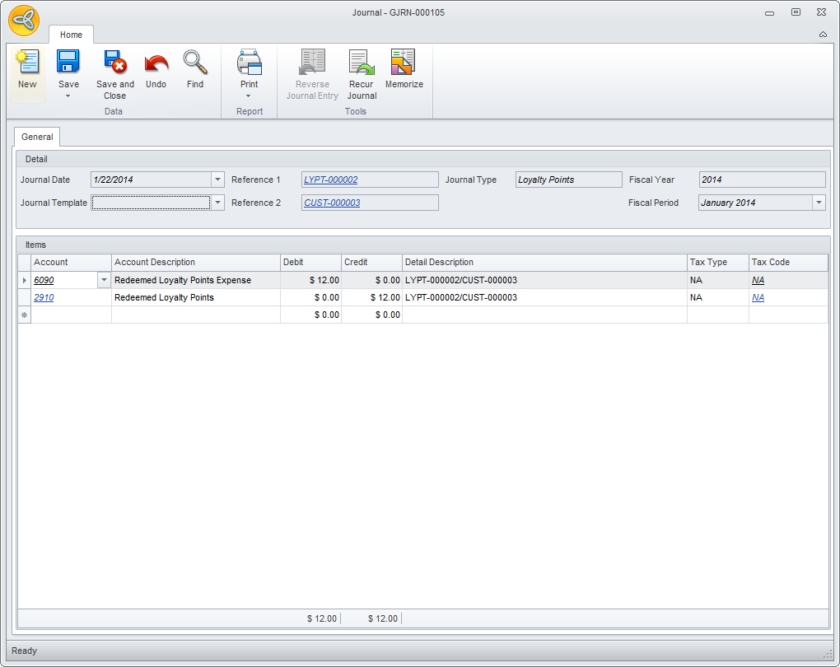Image resolution: width=840 pixels, height=667 pixels.
Task: Open account 2910 link
Action: click(44, 297)
